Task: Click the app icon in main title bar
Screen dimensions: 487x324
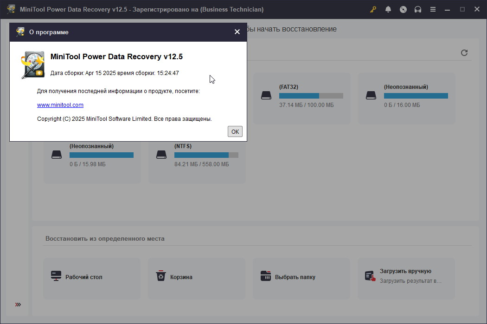Action: [x=11, y=9]
